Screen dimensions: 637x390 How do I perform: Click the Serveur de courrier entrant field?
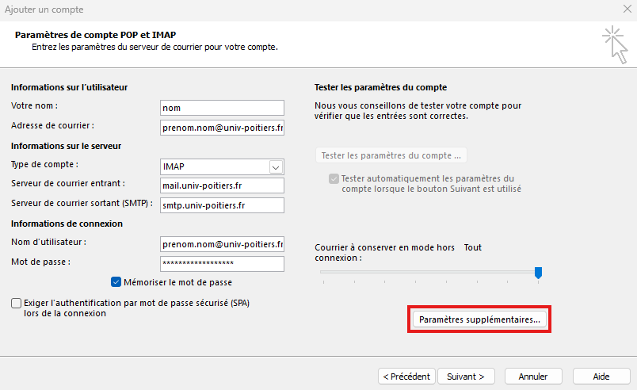coord(222,185)
